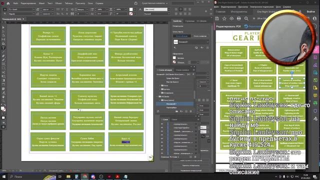The width and height of the screenshot is (320, 180).
Task: Click the stroke swatch in control panel
Action: click(x=131, y=14)
